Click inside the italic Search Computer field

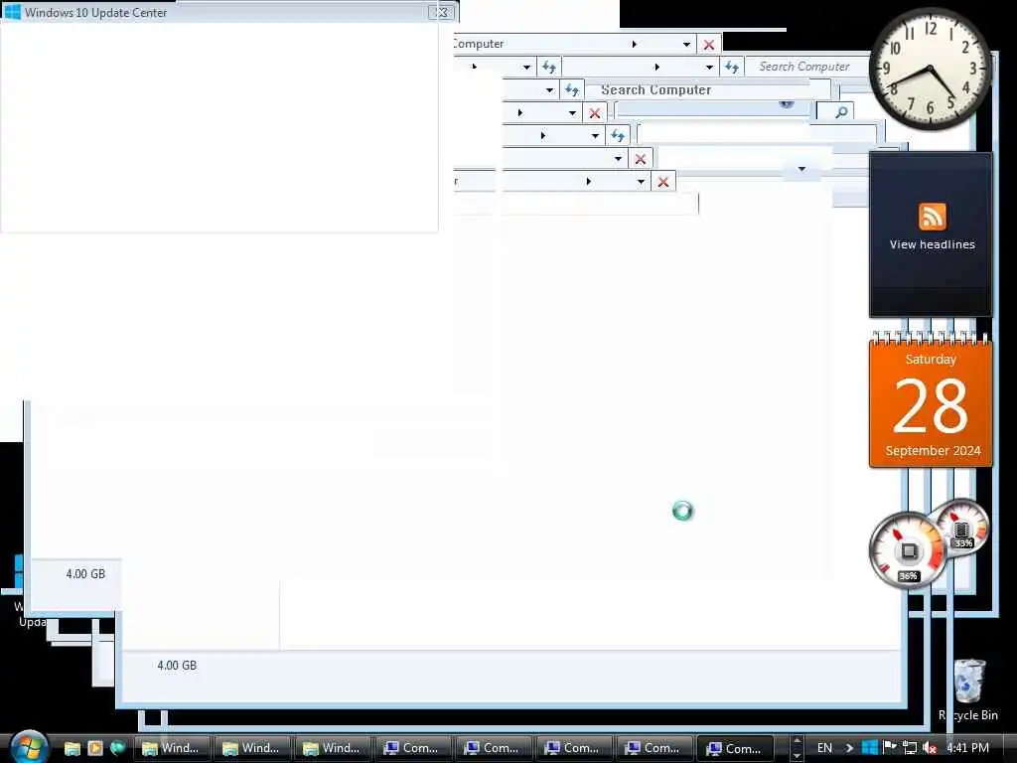coord(808,67)
